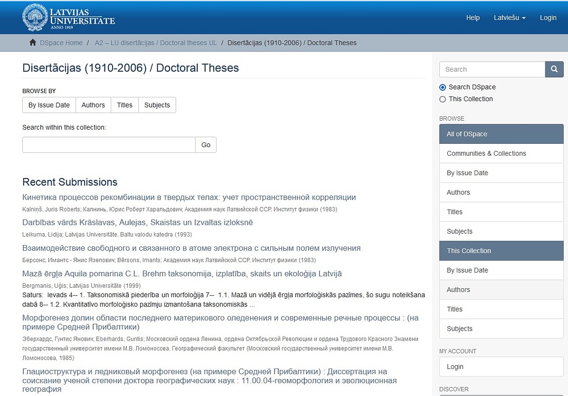The height and width of the screenshot is (396, 568).
Task: Click the Latvijas Universitāte logo
Action: [69, 18]
